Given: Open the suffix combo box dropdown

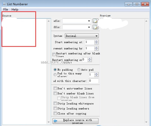Looking at the screenshot, I should pos(89,27).
